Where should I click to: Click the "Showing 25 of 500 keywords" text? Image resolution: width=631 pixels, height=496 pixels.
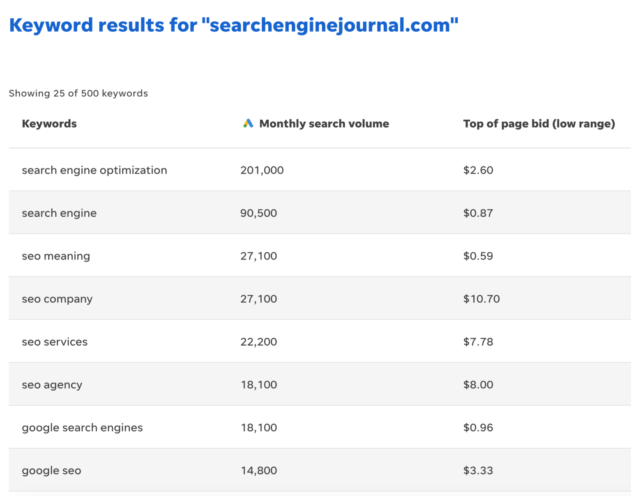tap(78, 93)
